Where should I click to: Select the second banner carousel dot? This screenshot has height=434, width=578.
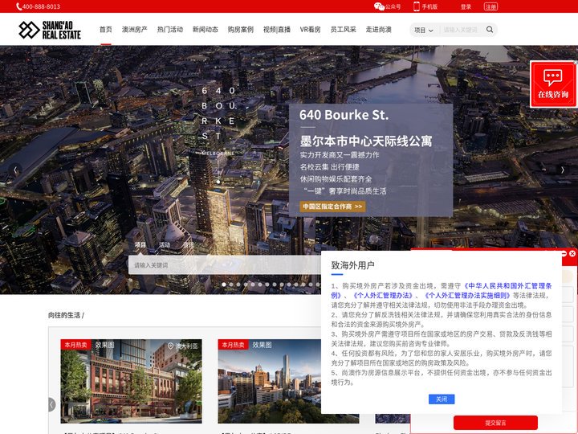[x=231, y=285]
